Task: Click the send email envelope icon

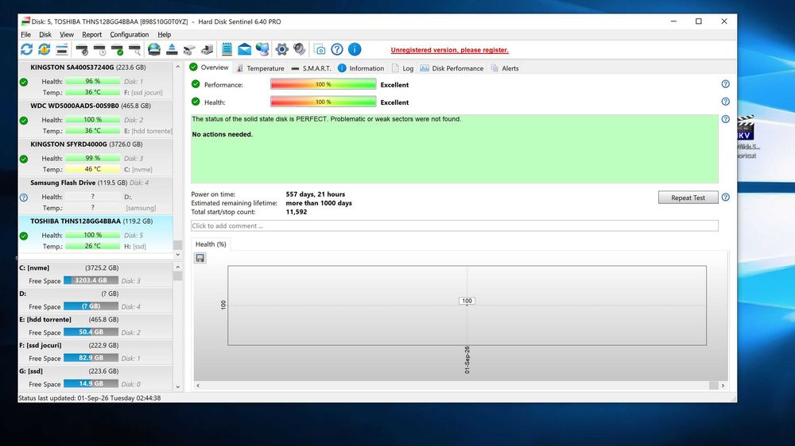Action: 244,49
